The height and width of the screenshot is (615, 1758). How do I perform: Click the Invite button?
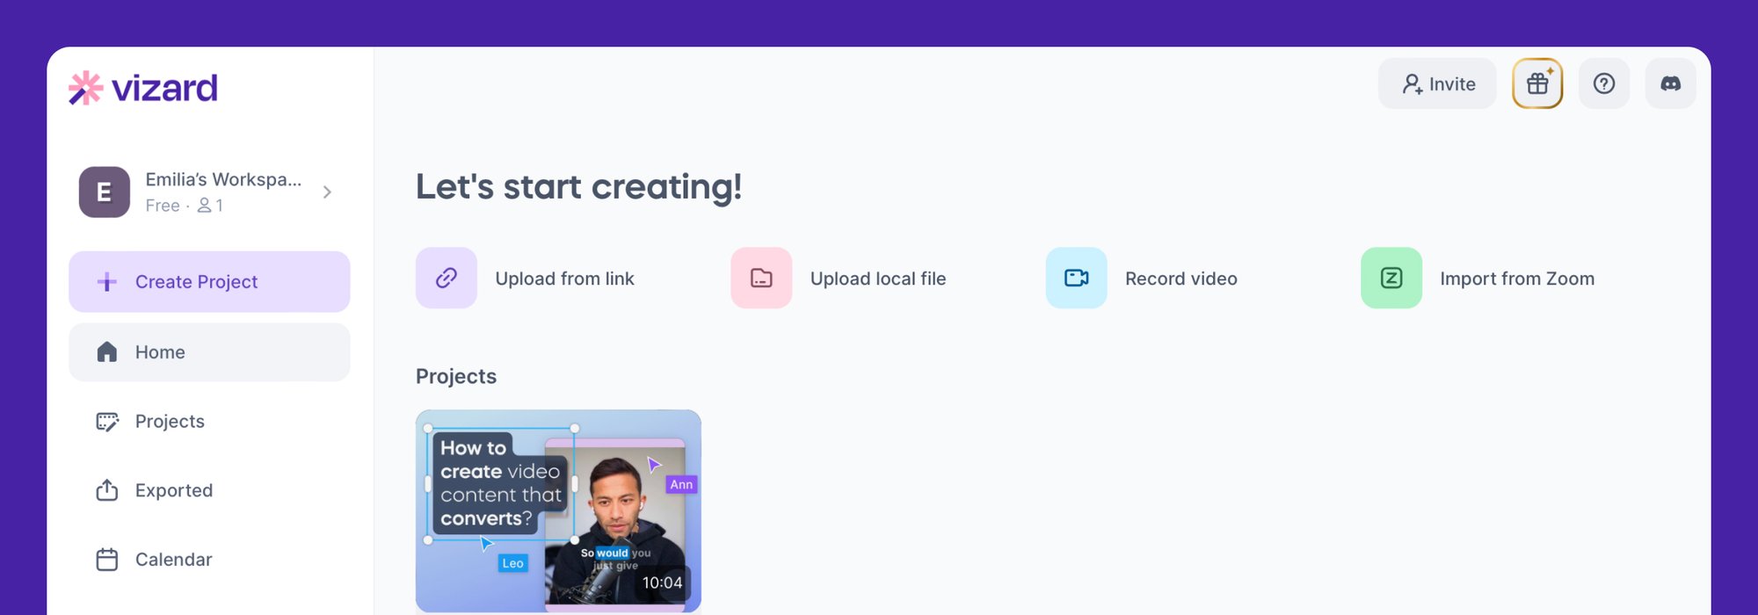pyautogui.click(x=1437, y=83)
